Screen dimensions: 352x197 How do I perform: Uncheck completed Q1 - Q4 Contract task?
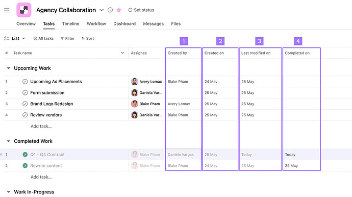pos(25,155)
